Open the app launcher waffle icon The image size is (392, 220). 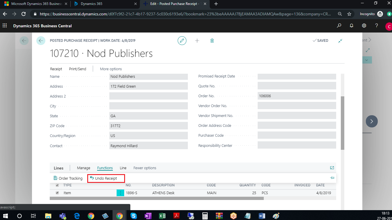[5, 26]
